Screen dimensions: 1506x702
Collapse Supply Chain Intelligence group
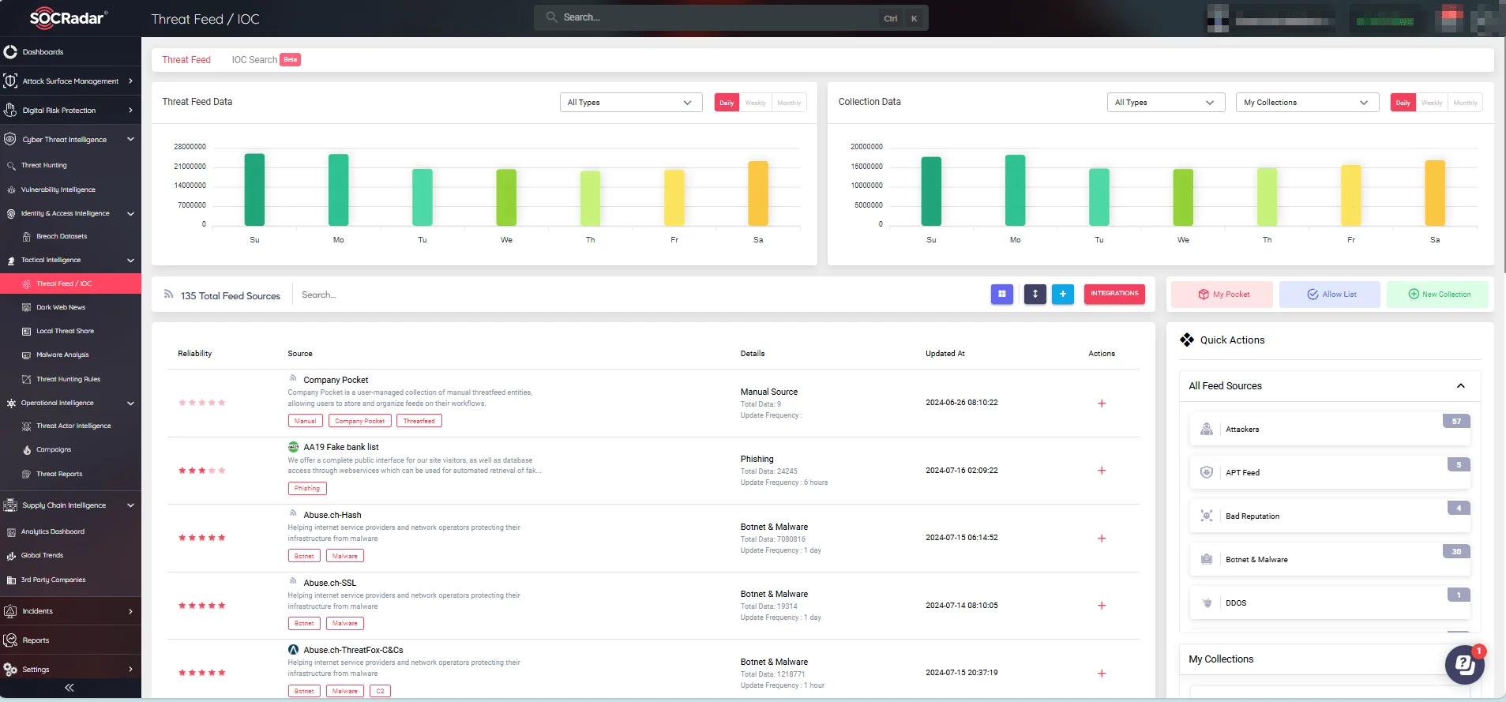point(130,505)
